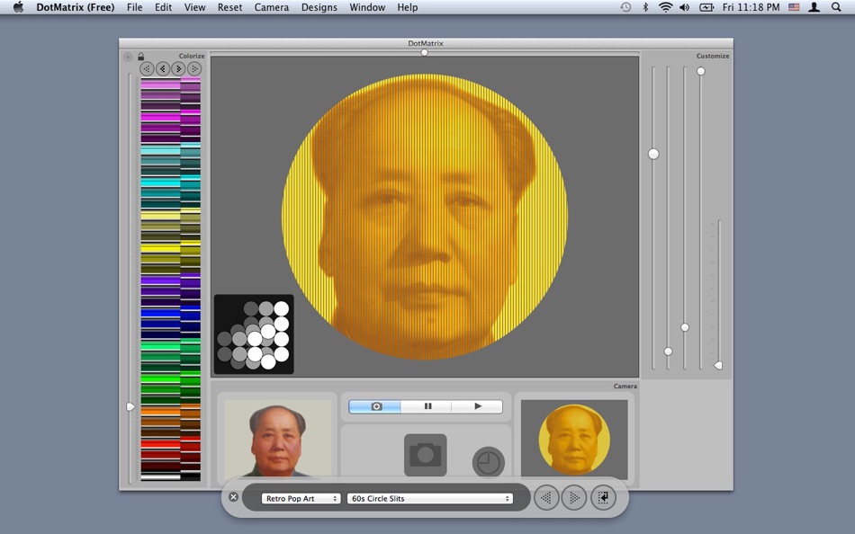Click the third Customize slider's knob
The height and width of the screenshot is (534, 855).
point(685,327)
